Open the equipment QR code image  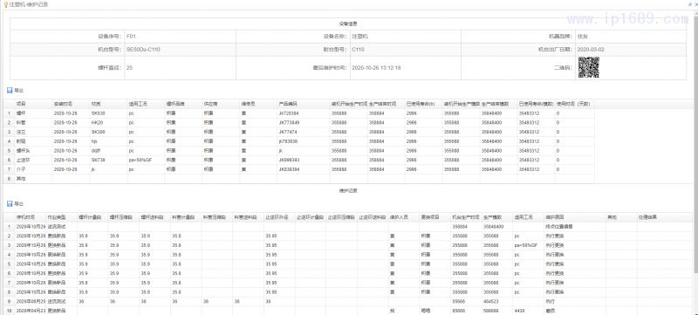pos(588,68)
